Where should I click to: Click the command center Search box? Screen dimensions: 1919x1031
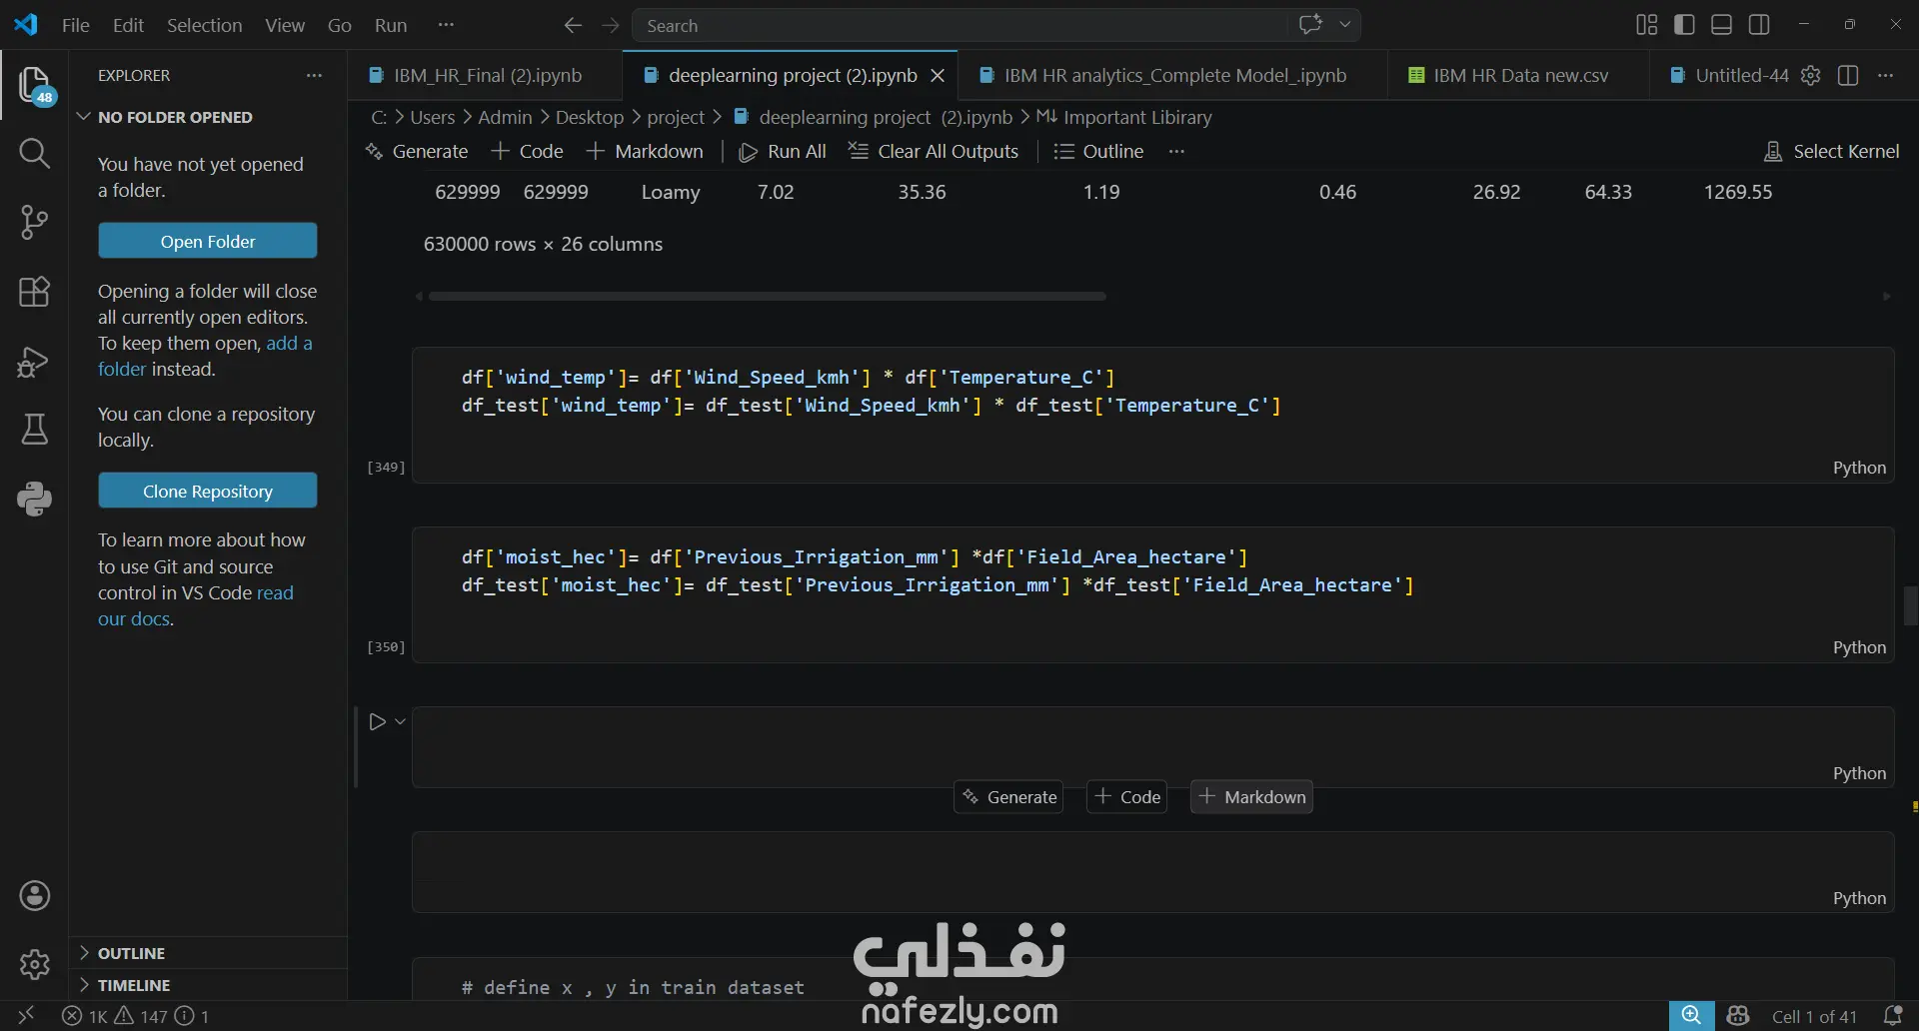960,25
